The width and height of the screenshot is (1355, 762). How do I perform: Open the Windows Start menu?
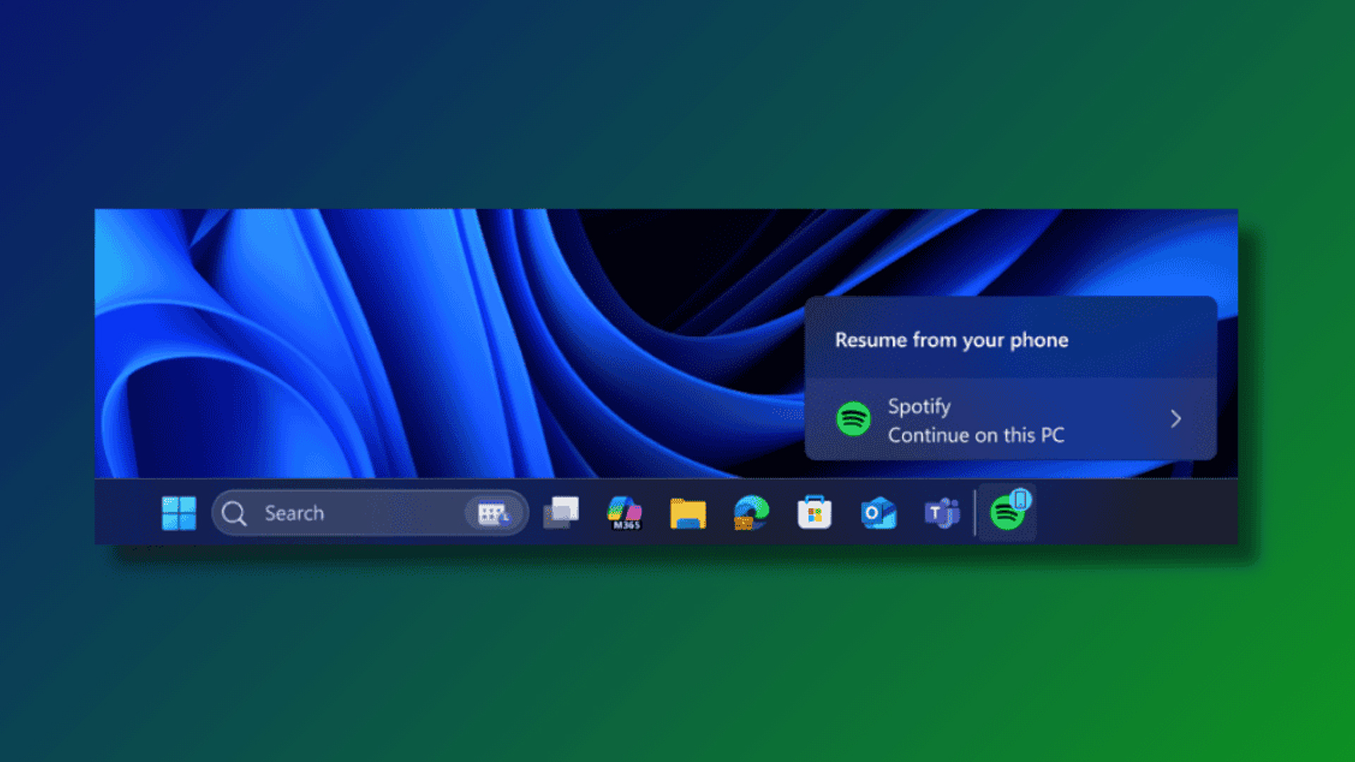(x=179, y=513)
